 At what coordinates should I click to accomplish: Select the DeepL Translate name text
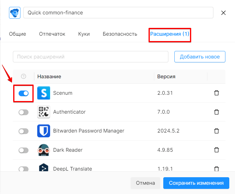click(x=73, y=169)
